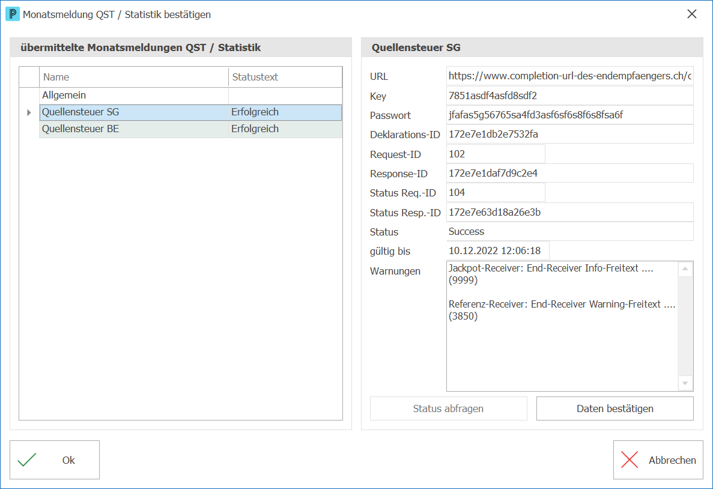Click into the URL field

570,76
